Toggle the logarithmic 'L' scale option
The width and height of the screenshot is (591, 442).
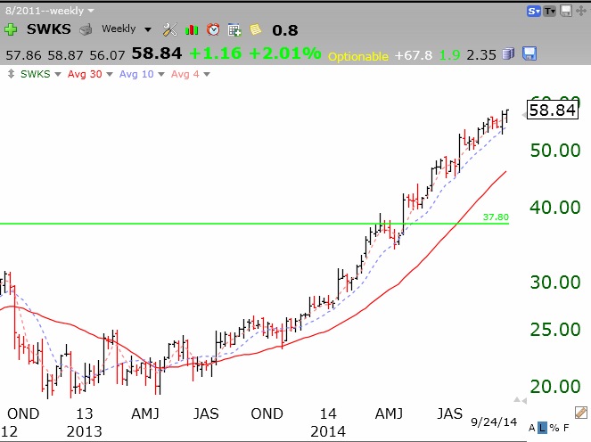(x=543, y=429)
